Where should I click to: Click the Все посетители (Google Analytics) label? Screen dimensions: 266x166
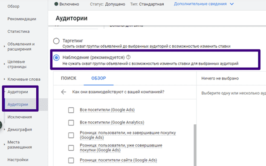coord(112,123)
